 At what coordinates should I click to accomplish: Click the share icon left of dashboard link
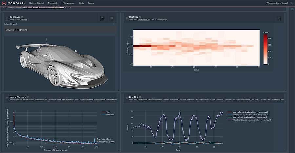(x=4, y=8)
